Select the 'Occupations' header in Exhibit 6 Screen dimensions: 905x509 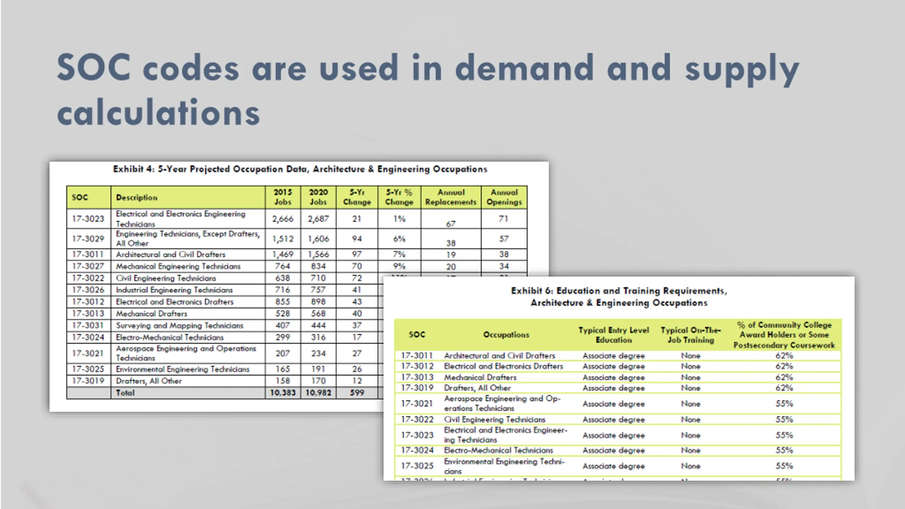click(506, 335)
